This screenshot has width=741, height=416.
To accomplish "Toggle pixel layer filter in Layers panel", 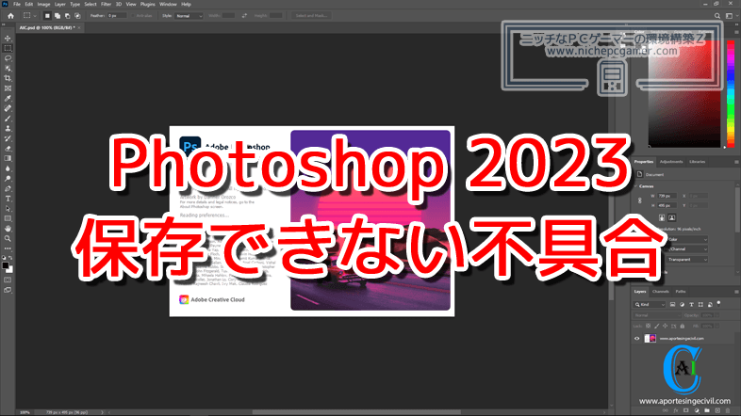I will (x=672, y=305).
